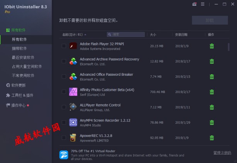
Task: Click install date 2019/1/29
Action: pos(183,123)
